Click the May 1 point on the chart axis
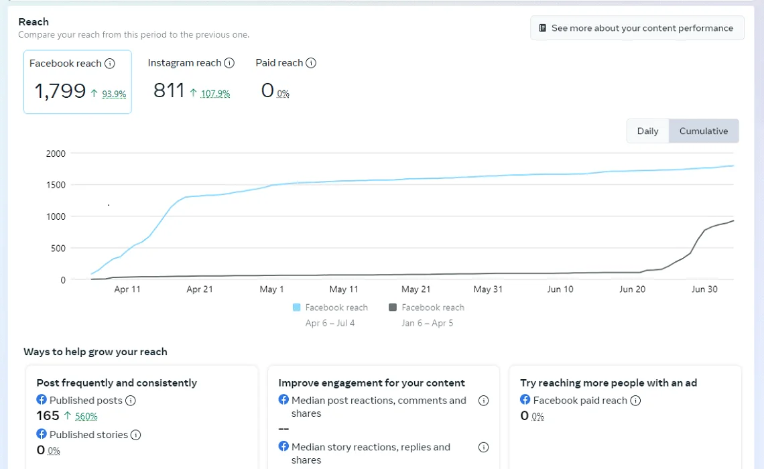Screen dimensions: 764x469 [271, 289]
